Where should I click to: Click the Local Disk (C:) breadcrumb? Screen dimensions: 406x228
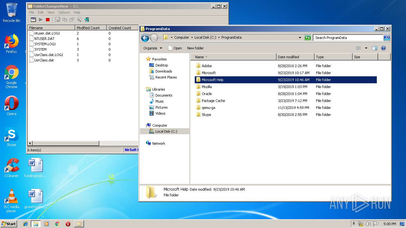[x=205, y=37]
